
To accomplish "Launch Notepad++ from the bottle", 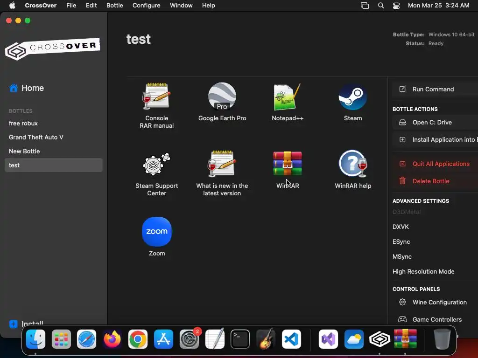I will click(288, 102).
